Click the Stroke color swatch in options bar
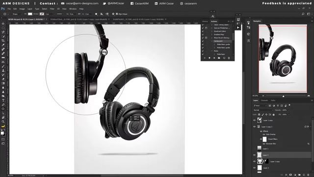Screen dimensions: 314x177 [x=42, y=14]
